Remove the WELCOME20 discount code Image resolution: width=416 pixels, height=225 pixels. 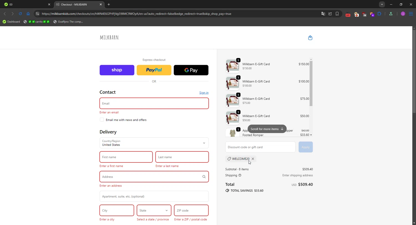pyautogui.click(x=253, y=159)
